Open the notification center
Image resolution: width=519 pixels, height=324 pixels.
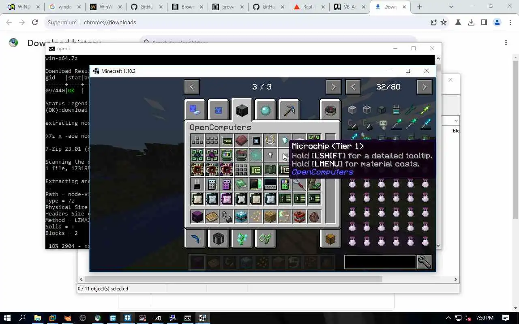pos(506,318)
